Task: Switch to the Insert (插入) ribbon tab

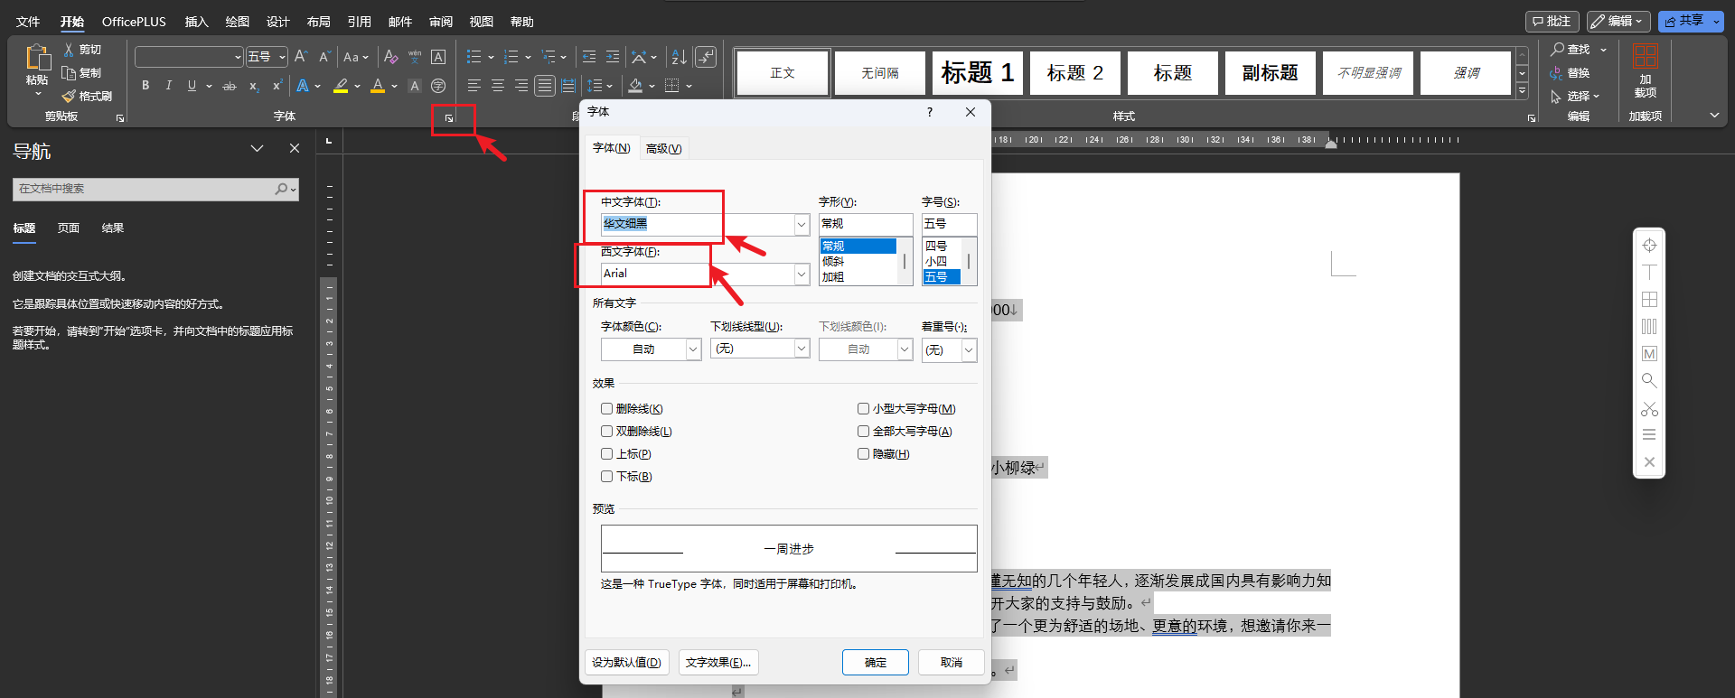Action: click(x=196, y=22)
